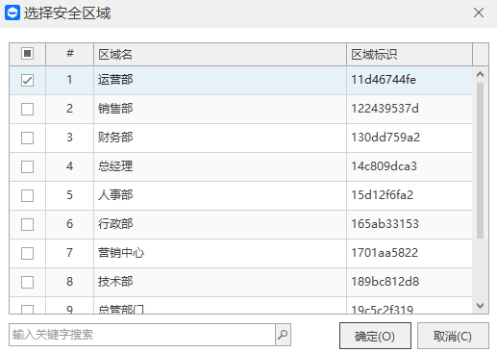Cancel with the 取消(C) button
Image resolution: width=497 pixels, height=353 pixels.
[x=453, y=336]
